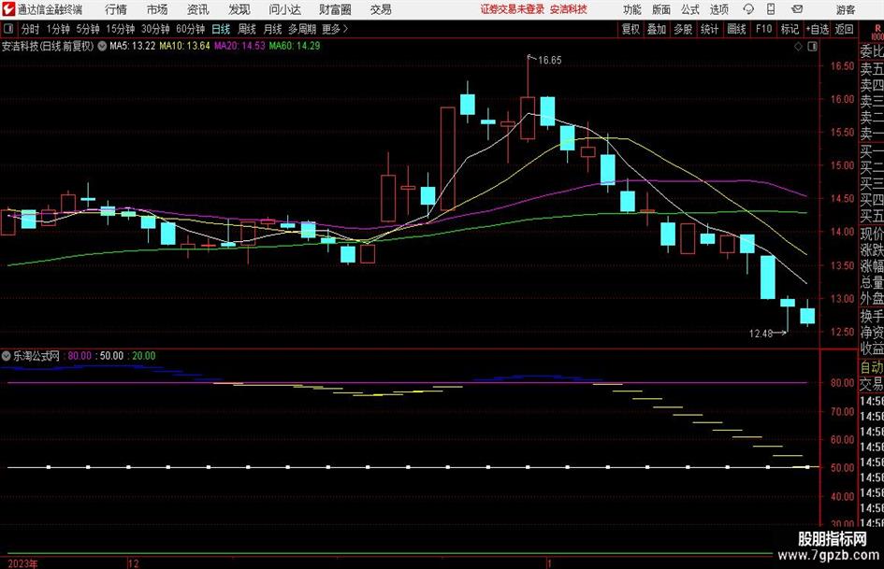The width and height of the screenshot is (884, 569).
Task: Switch to 周线 weekly period
Action: 247,29
